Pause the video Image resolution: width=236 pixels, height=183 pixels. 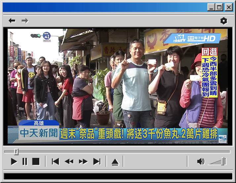(x=25, y=162)
